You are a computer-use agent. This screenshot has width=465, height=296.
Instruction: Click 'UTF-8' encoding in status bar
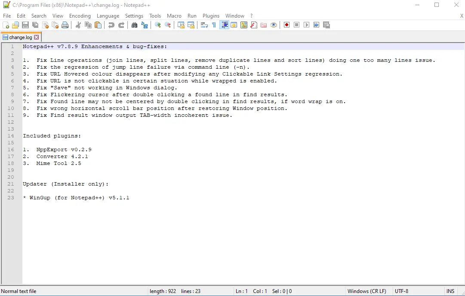(x=401, y=291)
